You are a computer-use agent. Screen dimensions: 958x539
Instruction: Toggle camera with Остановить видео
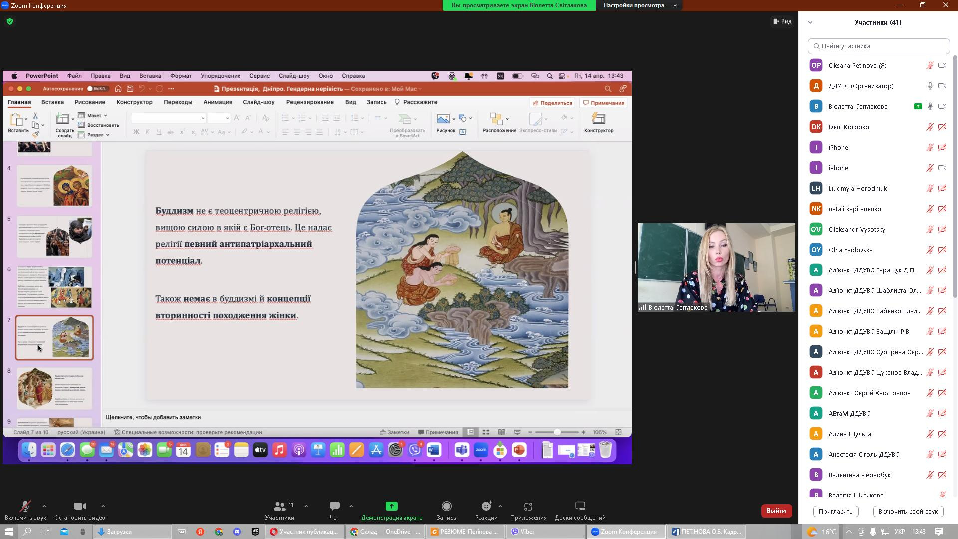point(79,506)
